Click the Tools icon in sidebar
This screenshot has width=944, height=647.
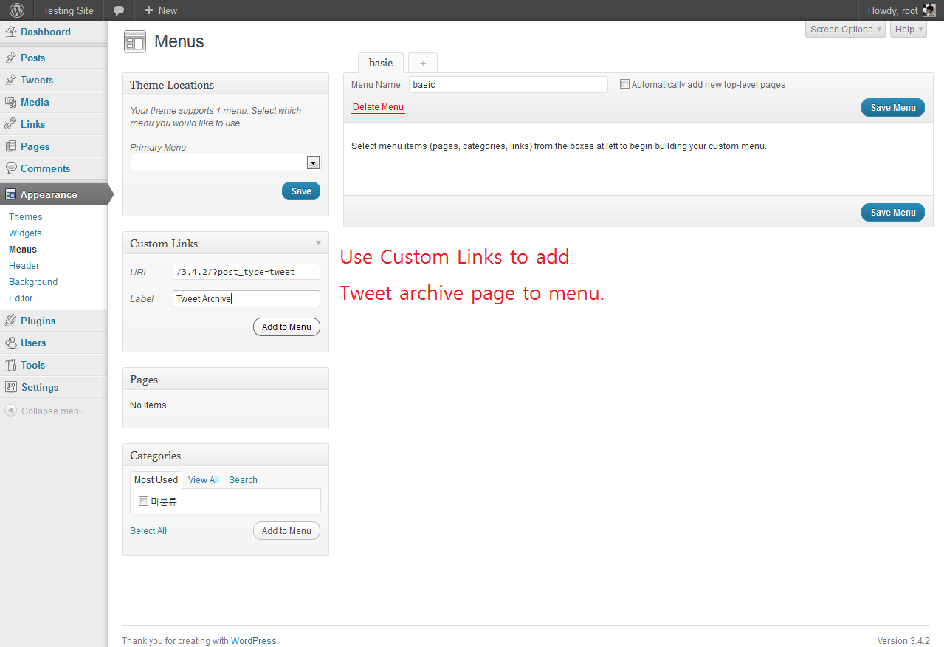pyautogui.click(x=10, y=366)
